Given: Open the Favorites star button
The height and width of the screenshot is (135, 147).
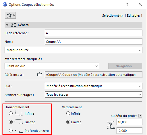Looking at the screenshot, I should coord(10,15).
